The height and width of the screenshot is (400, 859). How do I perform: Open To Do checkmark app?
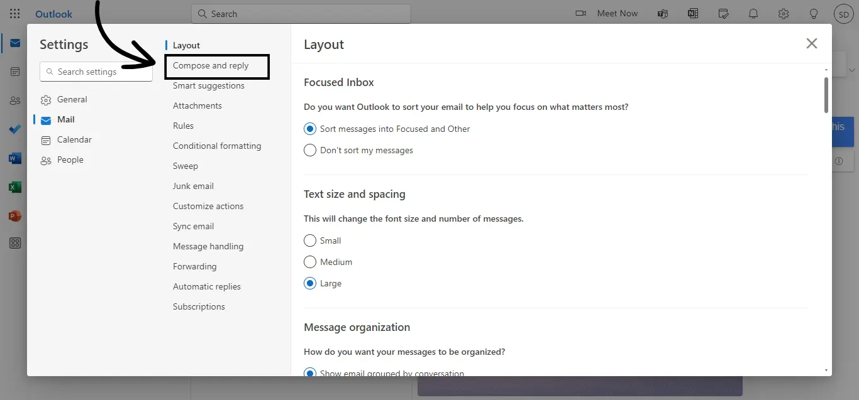pos(14,129)
